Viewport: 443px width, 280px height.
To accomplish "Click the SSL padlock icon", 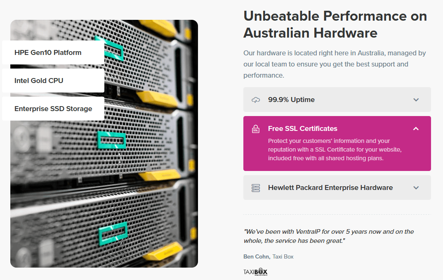I will coord(256,129).
